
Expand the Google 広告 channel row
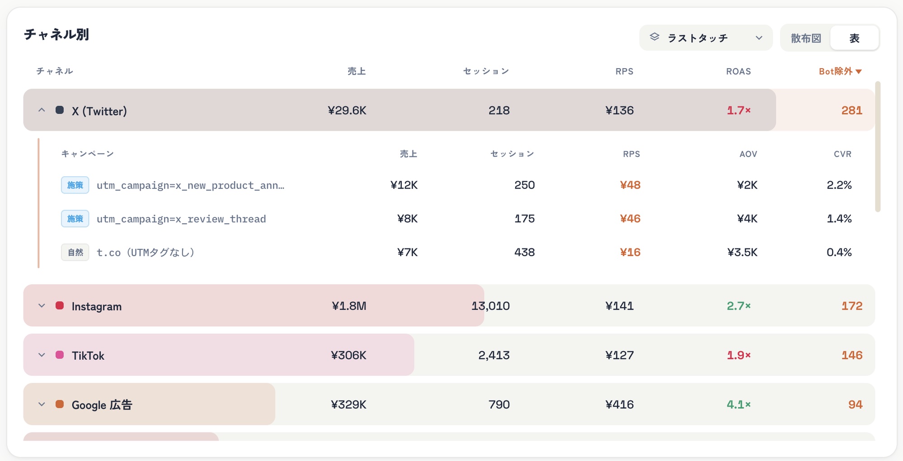pos(42,405)
